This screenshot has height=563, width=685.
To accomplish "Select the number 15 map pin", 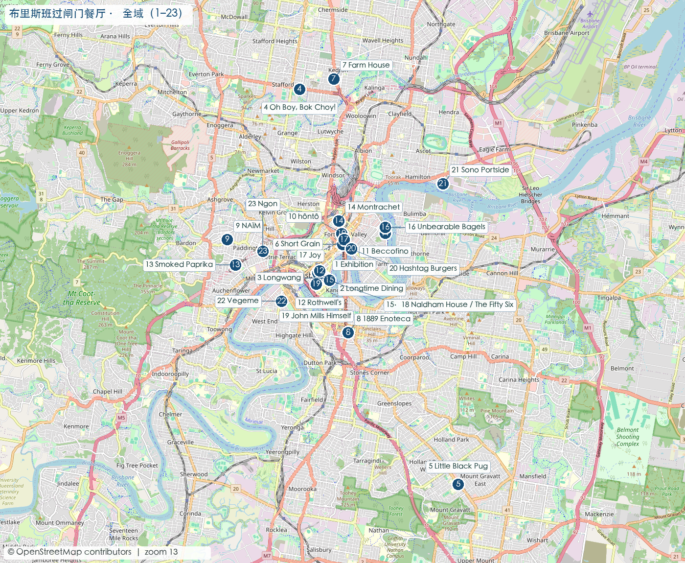I will (329, 280).
